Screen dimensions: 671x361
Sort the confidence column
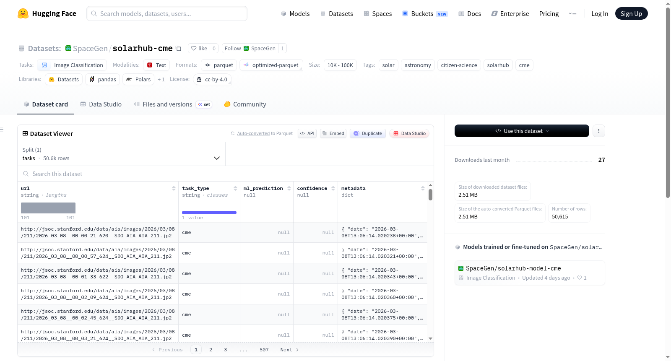[x=333, y=188]
